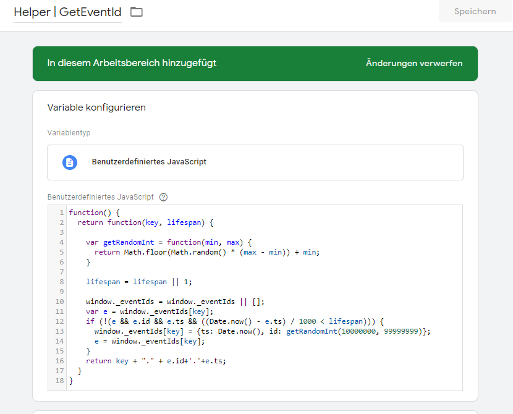The height and width of the screenshot is (414, 513).
Task: Click the help question-mark icon above the editor
Action: point(164,197)
